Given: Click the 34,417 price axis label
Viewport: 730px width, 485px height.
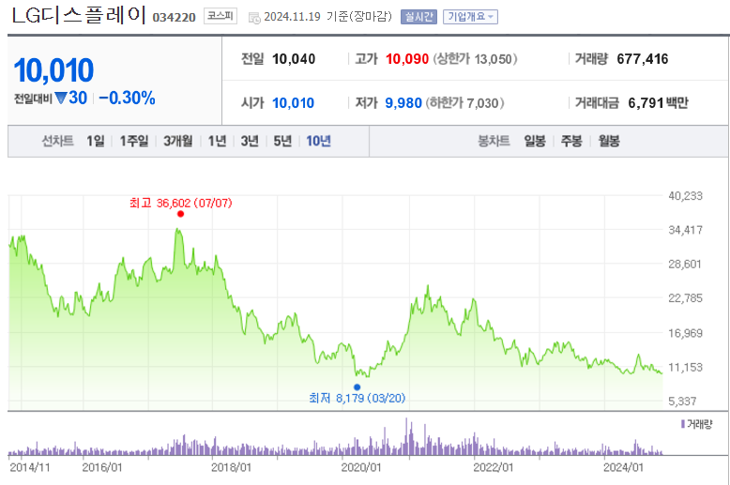Looking at the screenshot, I should click(685, 230).
